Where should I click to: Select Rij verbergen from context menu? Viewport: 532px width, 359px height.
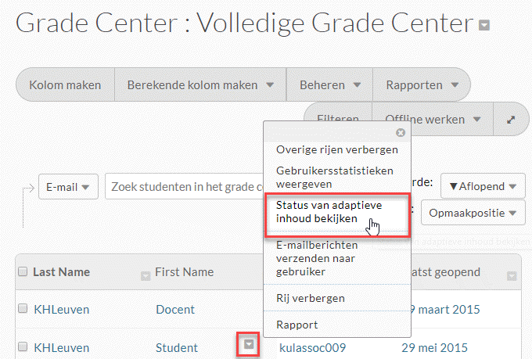(311, 298)
